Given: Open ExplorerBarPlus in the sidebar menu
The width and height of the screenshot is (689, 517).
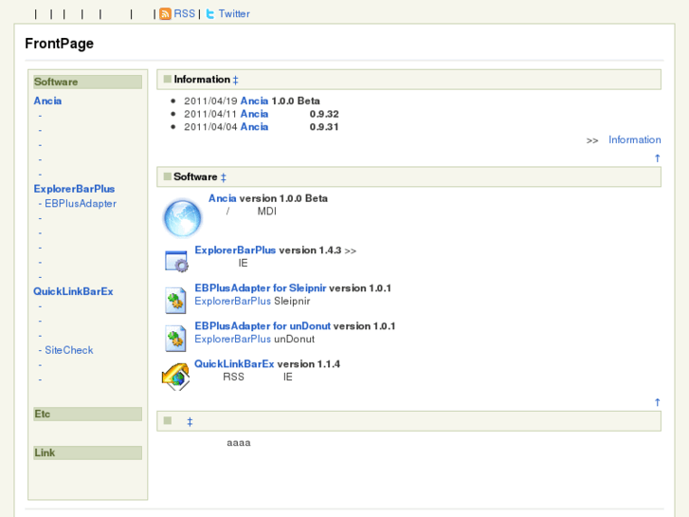Looking at the screenshot, I should point(74,189).
